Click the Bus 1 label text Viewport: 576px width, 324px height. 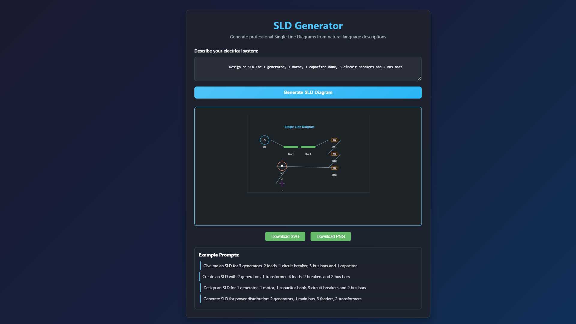(x=291, y=154)
